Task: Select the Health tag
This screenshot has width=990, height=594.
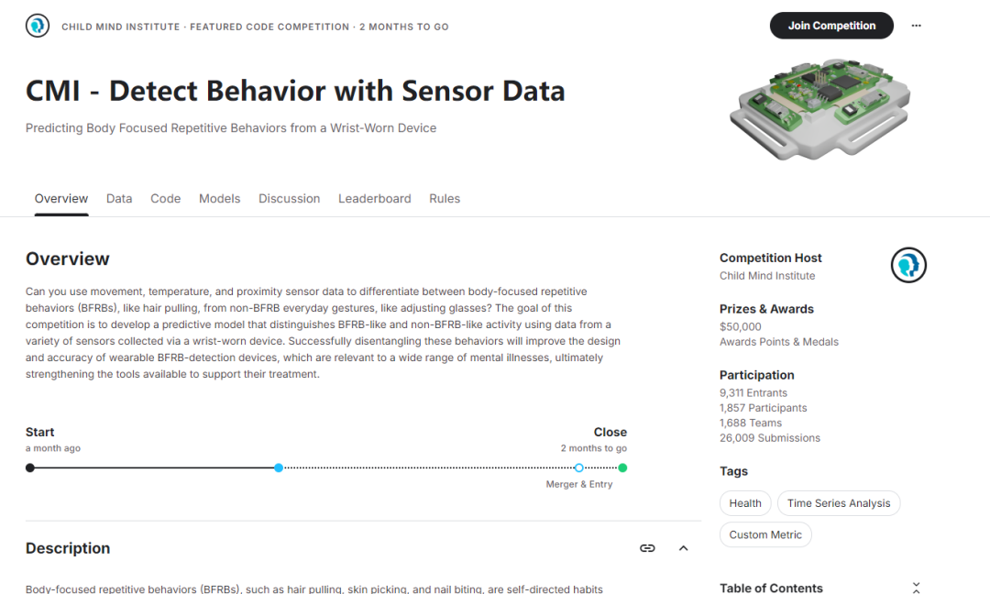Action: coord(745,503)
